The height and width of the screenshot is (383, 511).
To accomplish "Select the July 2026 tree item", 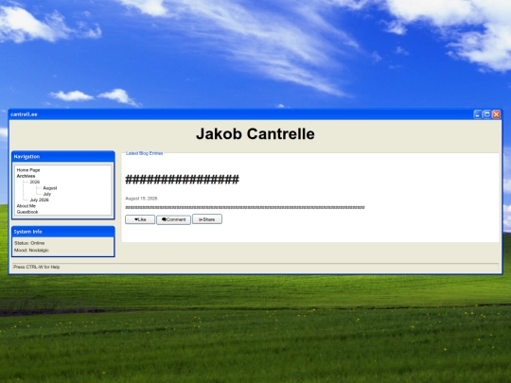I will pyautogui.click(x=39, y=200).
